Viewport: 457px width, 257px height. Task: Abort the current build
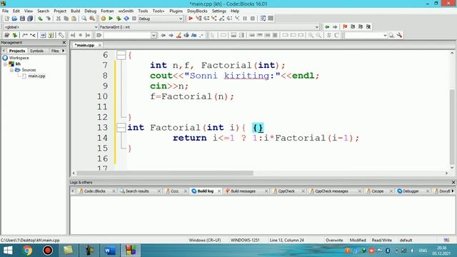[x=134, y=19]
